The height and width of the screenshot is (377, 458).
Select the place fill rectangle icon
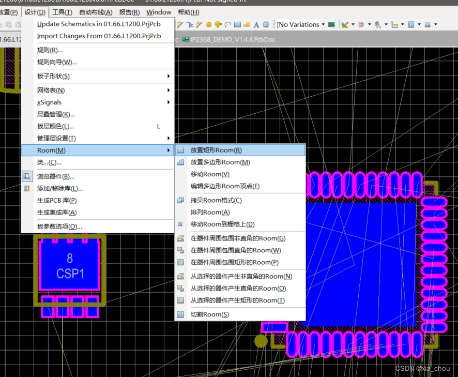(237, 24)
